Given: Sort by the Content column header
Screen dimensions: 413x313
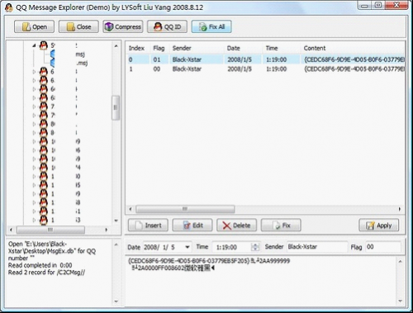Looking at the screenshot, I should tap(315, 48).
